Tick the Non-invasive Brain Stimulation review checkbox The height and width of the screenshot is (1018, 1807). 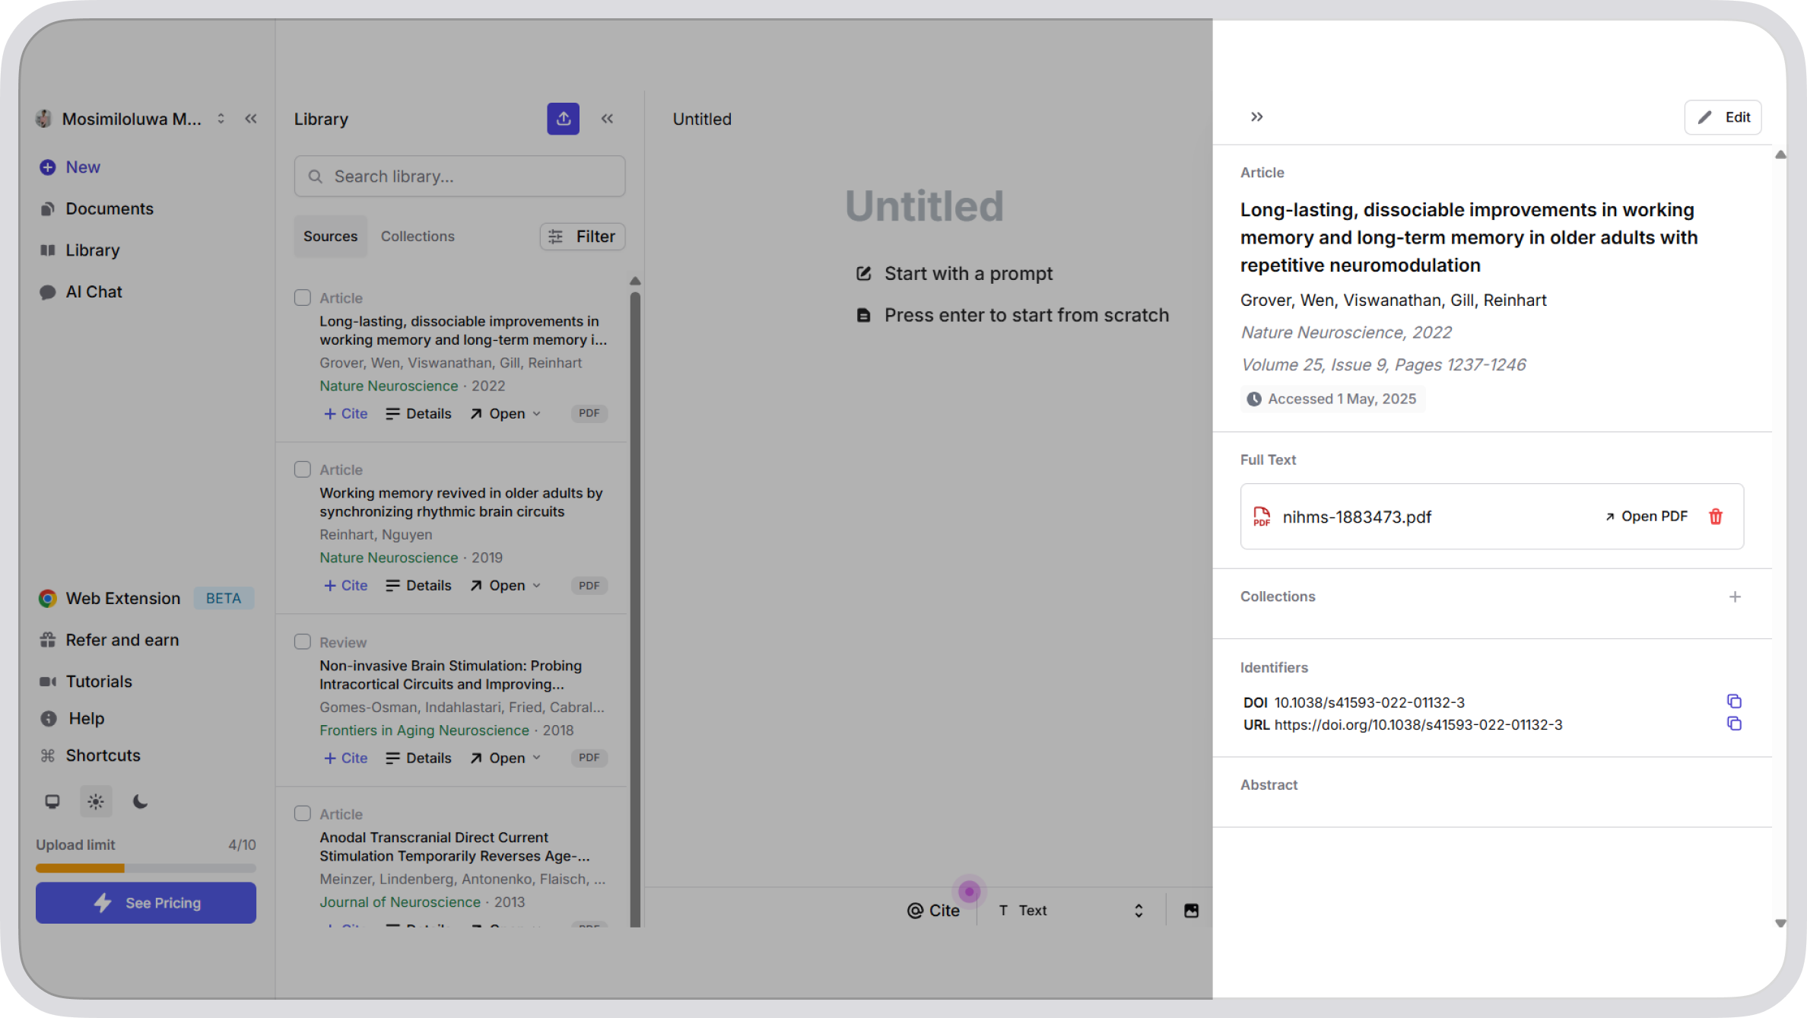(x=303, y=642)
